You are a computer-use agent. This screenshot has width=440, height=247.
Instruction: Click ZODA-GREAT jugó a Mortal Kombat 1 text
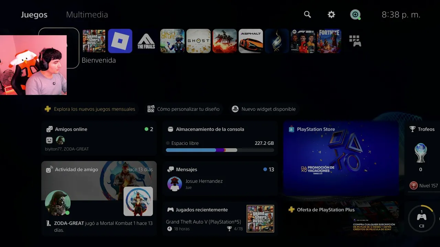click(103, 226)
